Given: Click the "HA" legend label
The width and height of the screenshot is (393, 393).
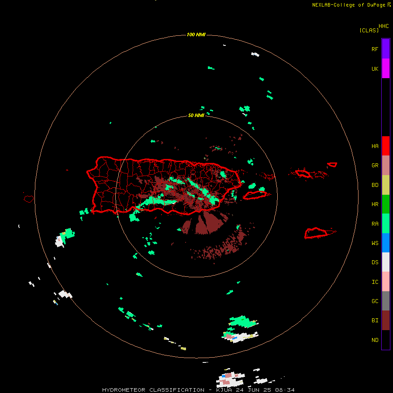Looking at the screenshot, I should 375,146.
